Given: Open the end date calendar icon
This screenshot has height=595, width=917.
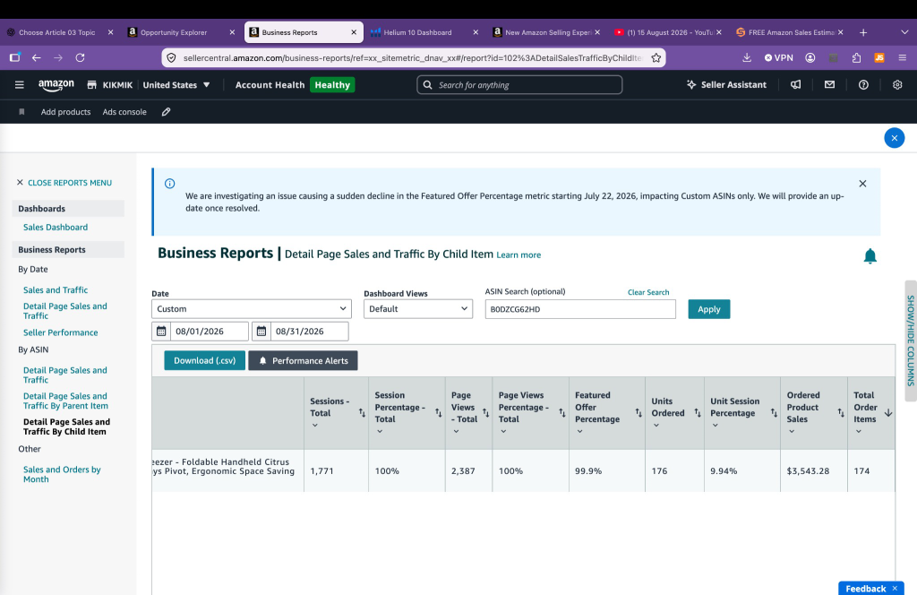Looking at the screenshot, I should coord(261,332).
